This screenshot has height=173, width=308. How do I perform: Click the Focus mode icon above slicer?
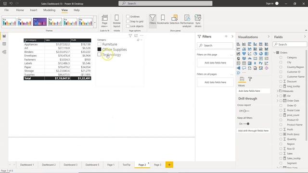[136, 36]
